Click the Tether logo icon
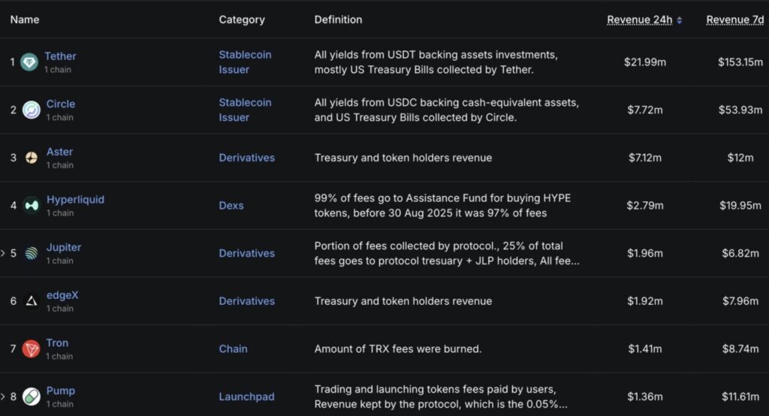Viewport: 769px width, 416px height. tap(29, 62)
